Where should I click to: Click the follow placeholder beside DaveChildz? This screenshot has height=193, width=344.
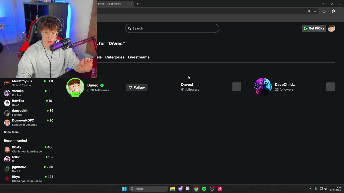(x=331, y=87)
